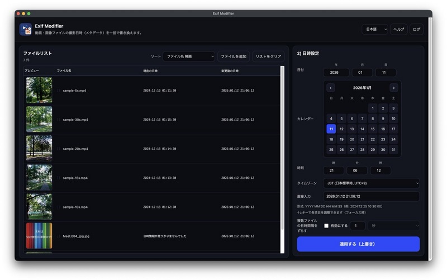
Task: Click drag handle beside sample-30s.mp4
Action: point(58,120)
